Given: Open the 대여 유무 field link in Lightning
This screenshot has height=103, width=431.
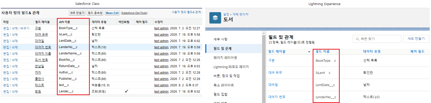Looking at the screenshot, I should point(275,73).
